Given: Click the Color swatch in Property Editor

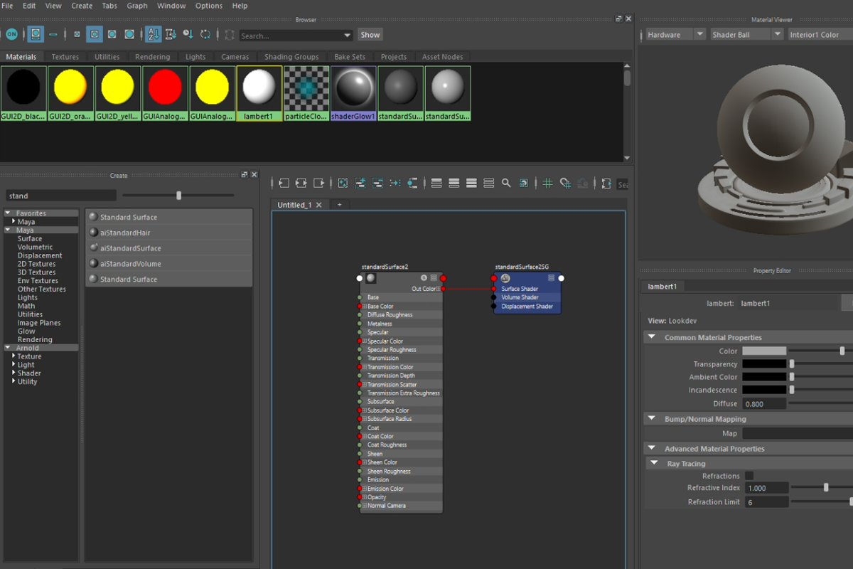Looking at the screenshot, I should (764, 351).
